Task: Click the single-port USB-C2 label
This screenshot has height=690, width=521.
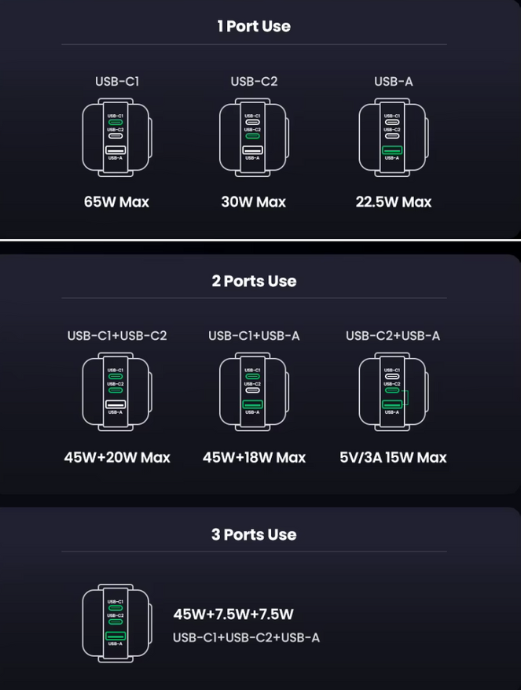Action: click(x=254, y=81)
